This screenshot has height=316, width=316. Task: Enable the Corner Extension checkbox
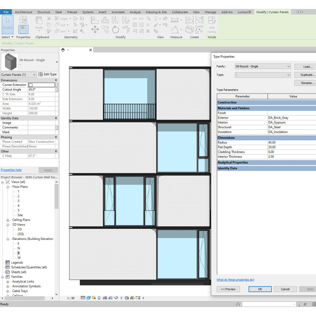click(30, 85)
